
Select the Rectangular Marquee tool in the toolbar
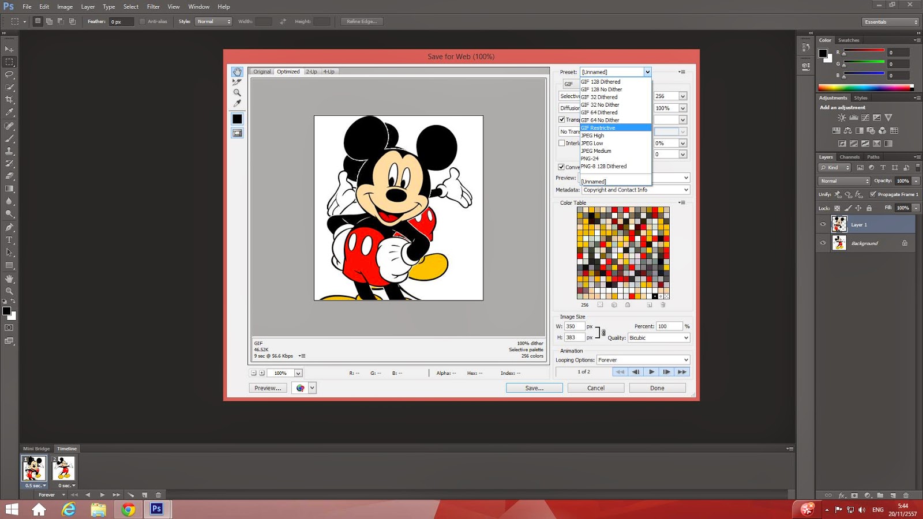[x=9, y=62]
